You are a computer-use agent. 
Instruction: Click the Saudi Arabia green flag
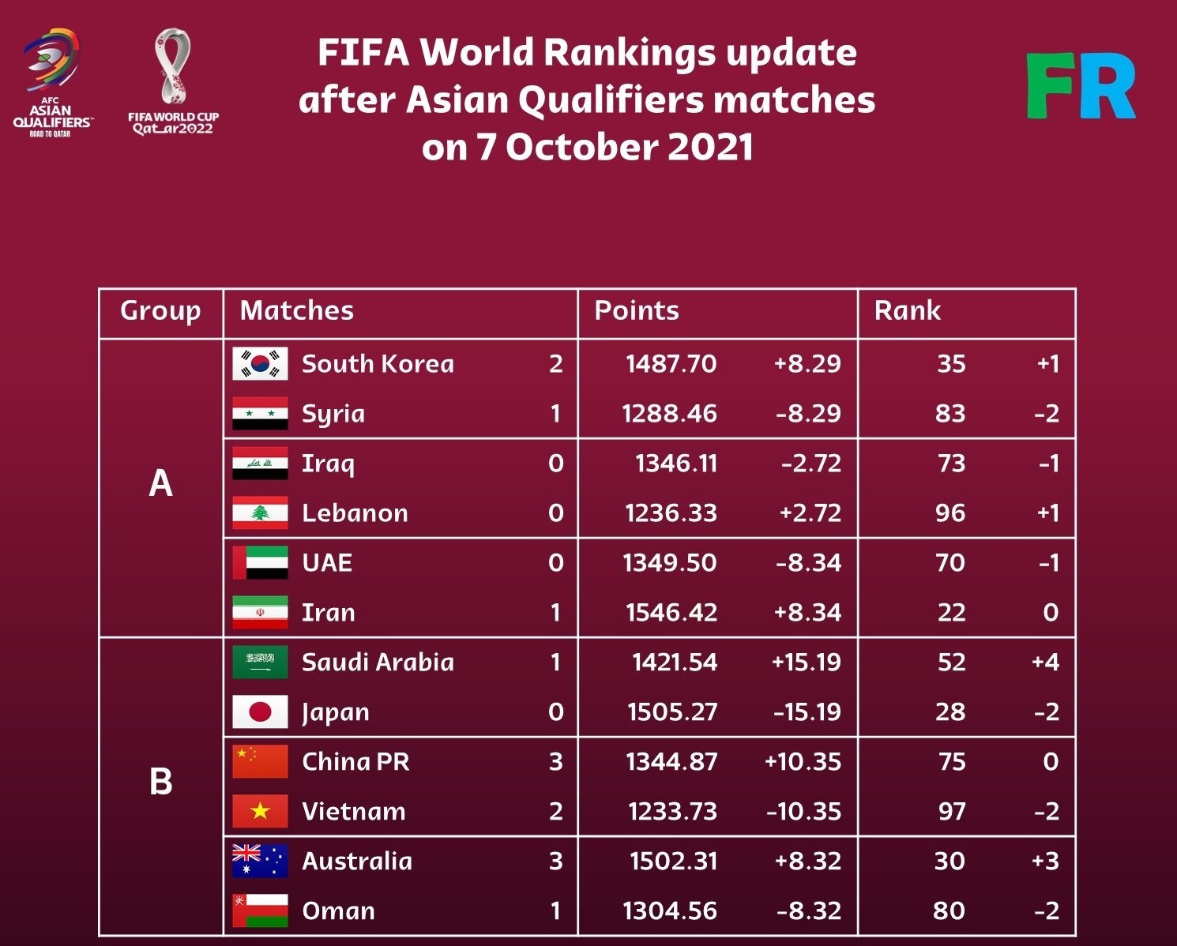(x=260, y=663)
